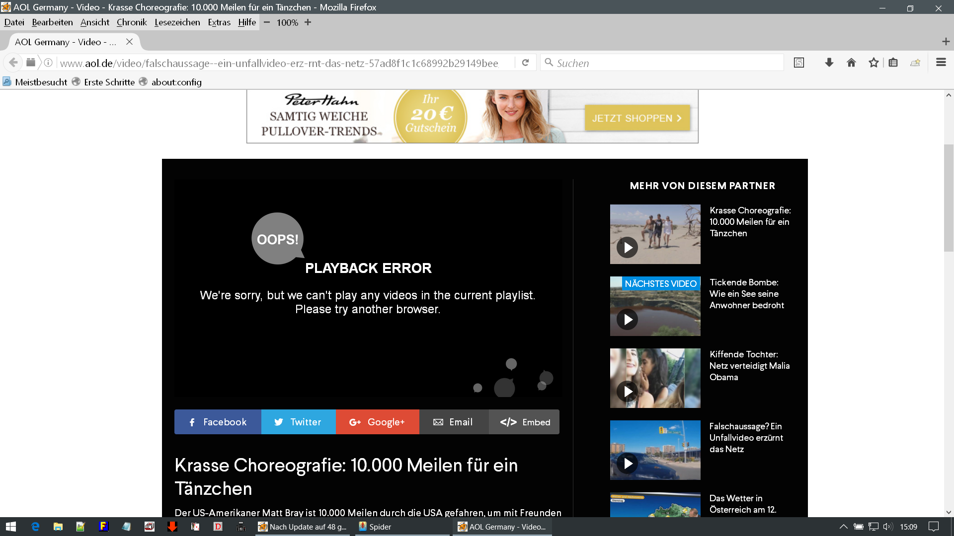Open the Lesezeichen menu
The height and width of the screenshot is (536, 954).
coord(177,22)
